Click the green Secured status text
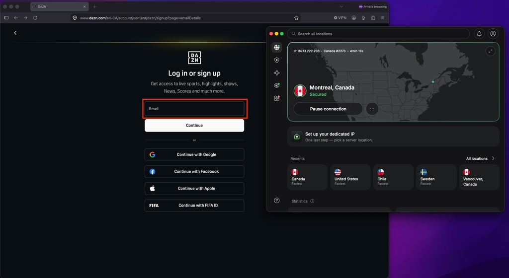The height and width of the screenshot is (278, 509). click(x=318, y=94)
